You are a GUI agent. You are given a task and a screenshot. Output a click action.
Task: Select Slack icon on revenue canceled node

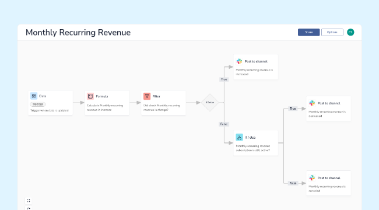point(312,178)
